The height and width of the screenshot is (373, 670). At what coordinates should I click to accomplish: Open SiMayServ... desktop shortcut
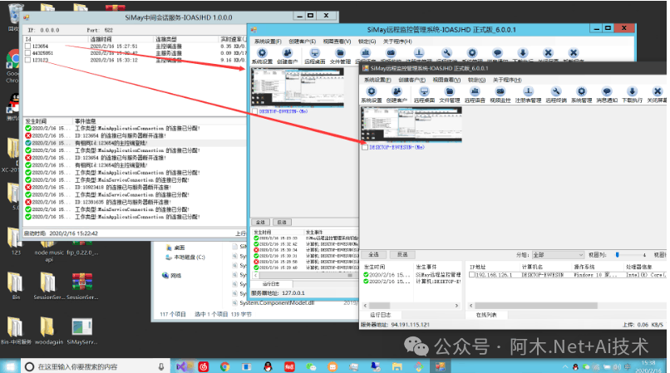point(82,331)
